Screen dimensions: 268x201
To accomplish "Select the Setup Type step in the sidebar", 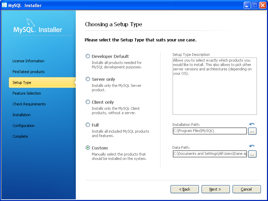I will point(42,82).
